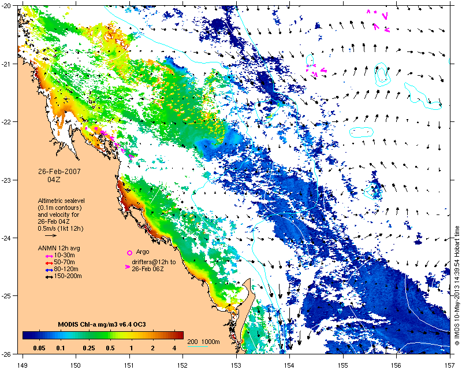Click the 'Altimetric sealevel' text

click(61, 201)
